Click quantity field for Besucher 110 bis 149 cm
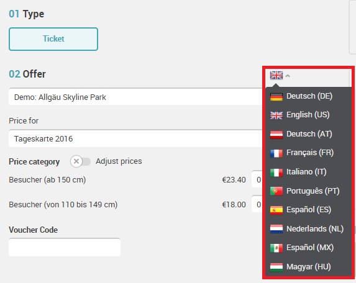This screenshot has height=283, width=356. point(257,205)
